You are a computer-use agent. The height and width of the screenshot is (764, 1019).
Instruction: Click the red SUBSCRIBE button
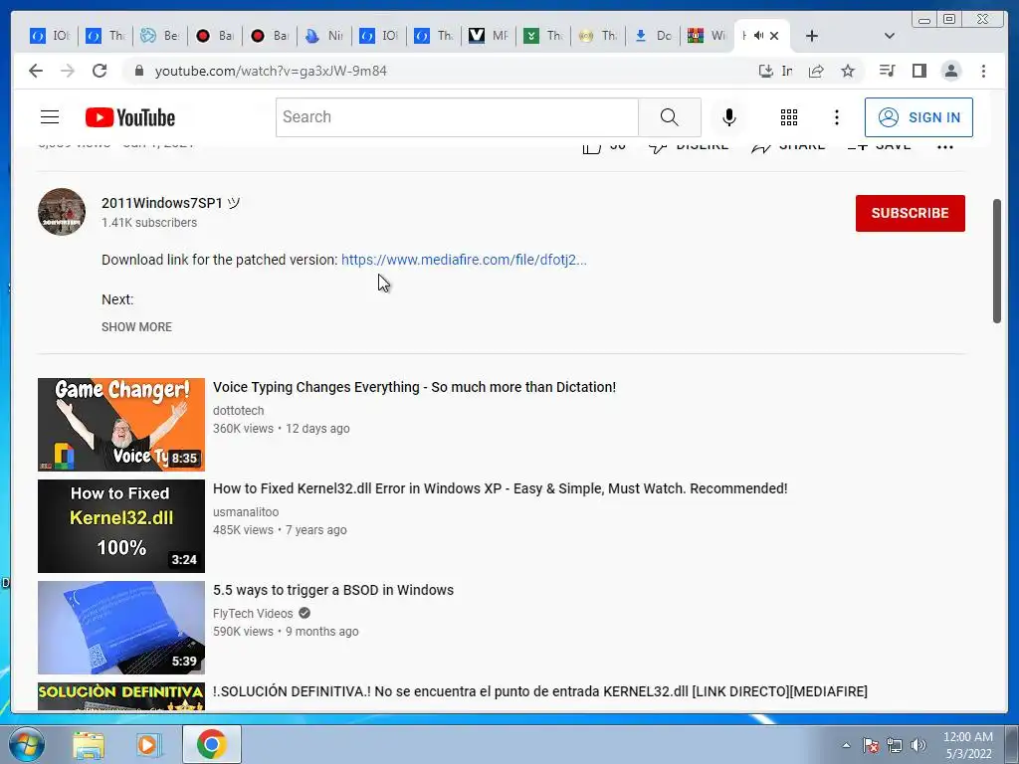(x=910, y=213)
